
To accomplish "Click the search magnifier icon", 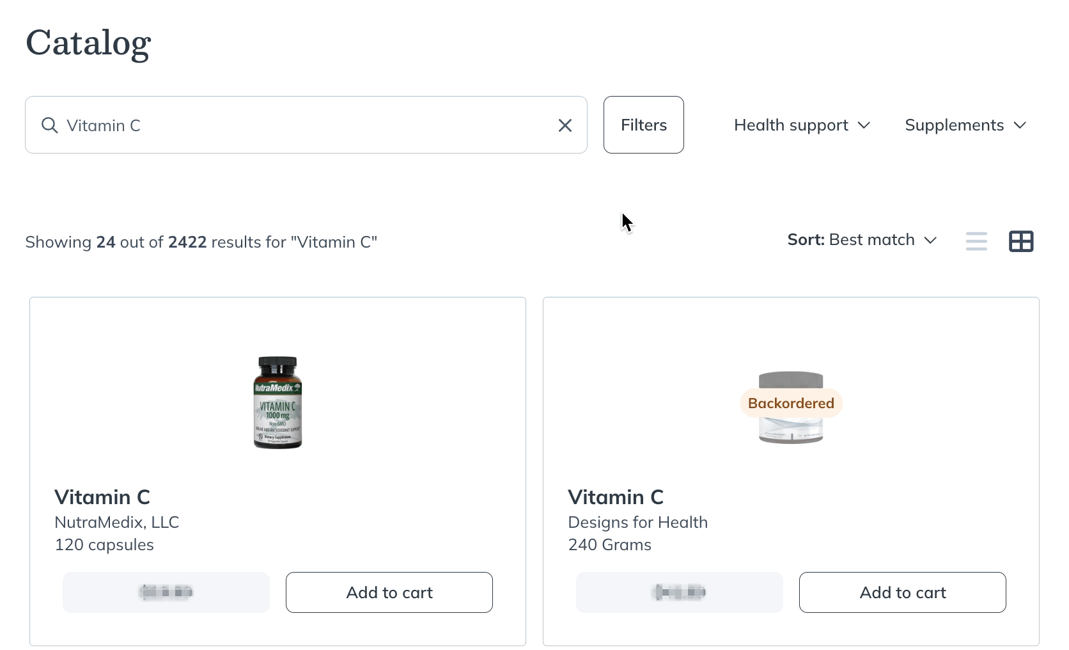I will tap(49, 125).
